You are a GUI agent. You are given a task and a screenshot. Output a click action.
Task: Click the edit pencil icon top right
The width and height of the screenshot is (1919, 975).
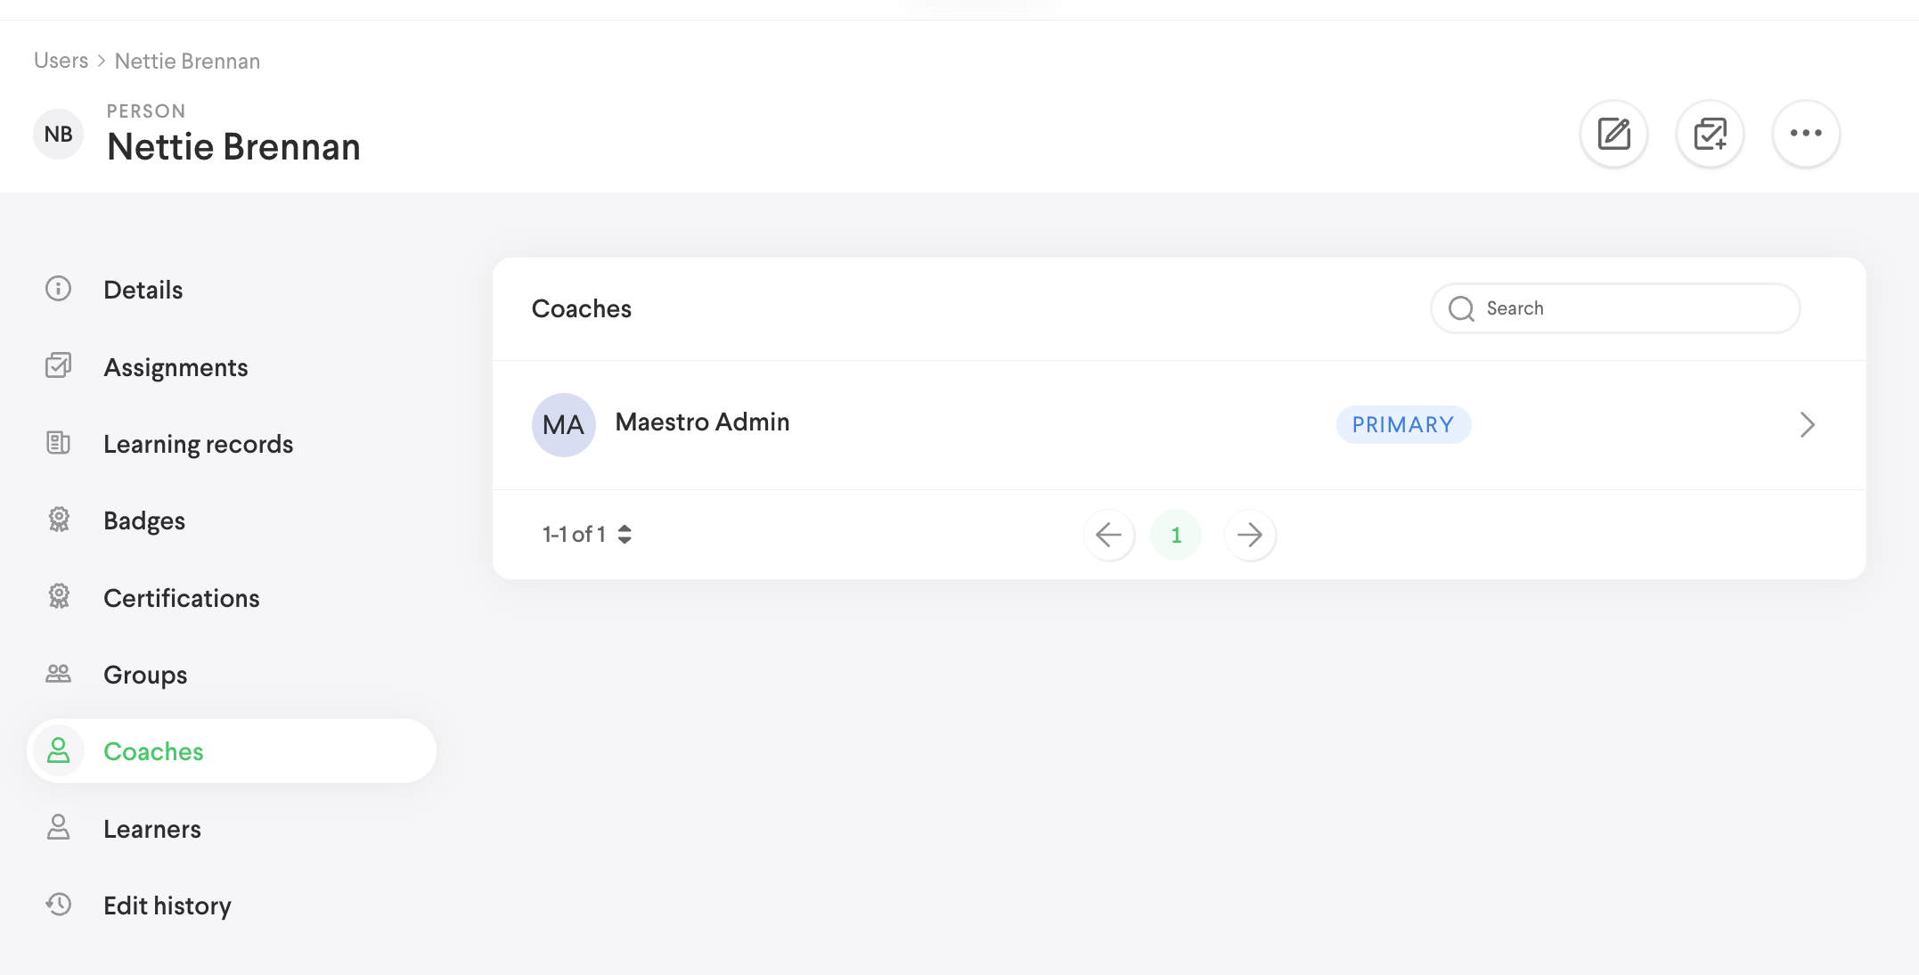pos(1613,134)
